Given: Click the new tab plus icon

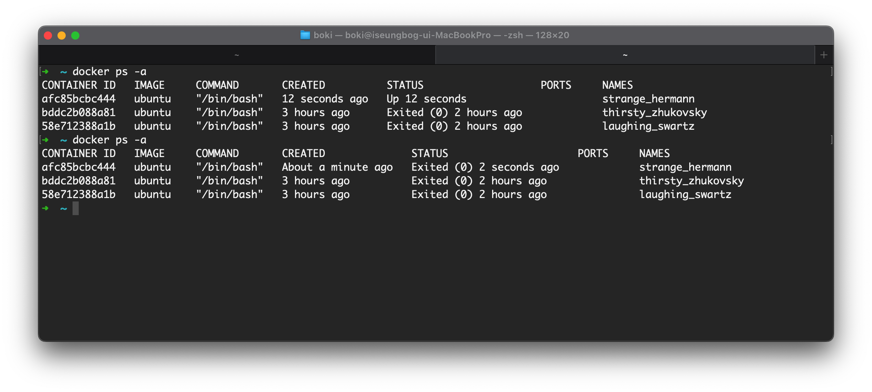Looking at the screenshot, I should 824,55.
